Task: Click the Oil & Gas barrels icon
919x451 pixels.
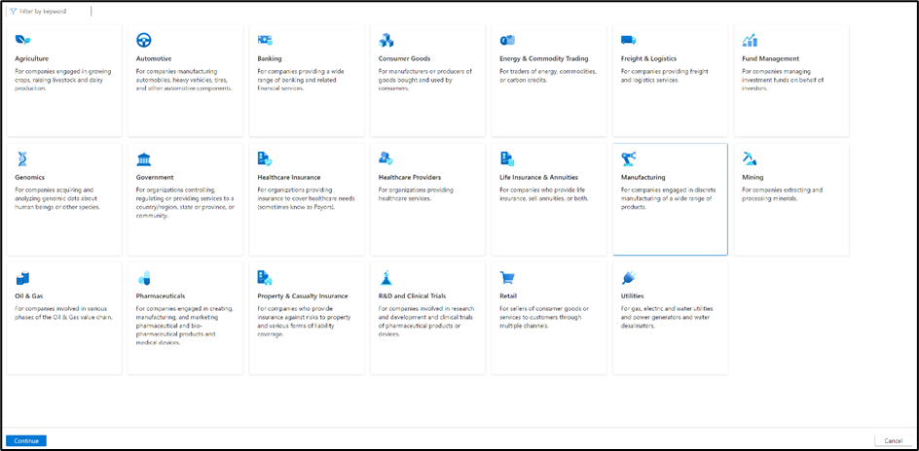Action: click(22, 277)
